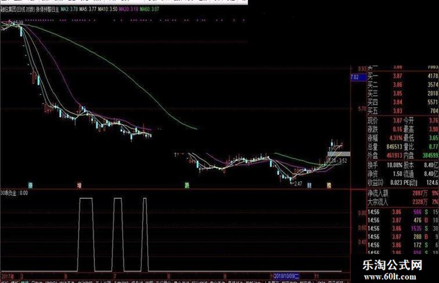Click the 买一 bid row at 3.87
This screenshot has height=283, width=439.
(x=403, y=76)
